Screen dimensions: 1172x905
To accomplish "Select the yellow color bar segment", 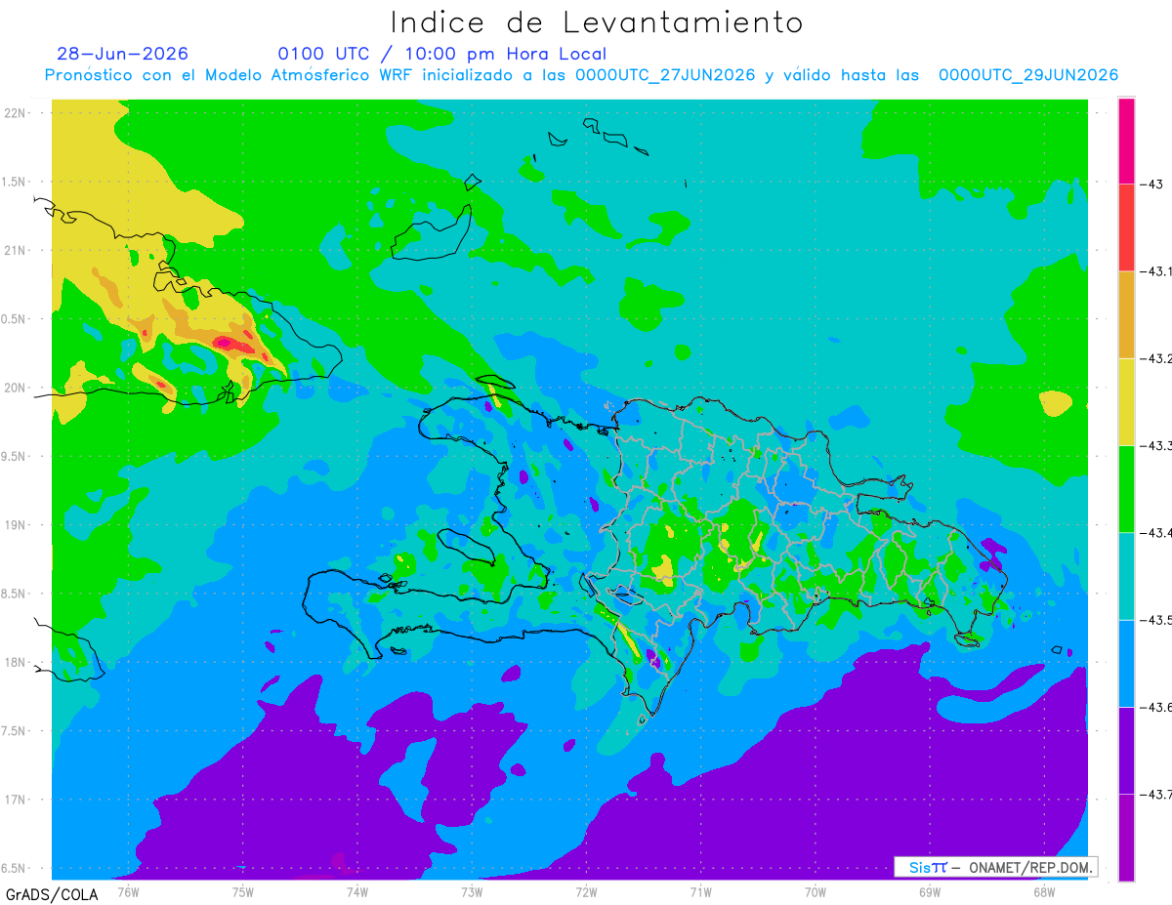I will [x=1126, y=401].
